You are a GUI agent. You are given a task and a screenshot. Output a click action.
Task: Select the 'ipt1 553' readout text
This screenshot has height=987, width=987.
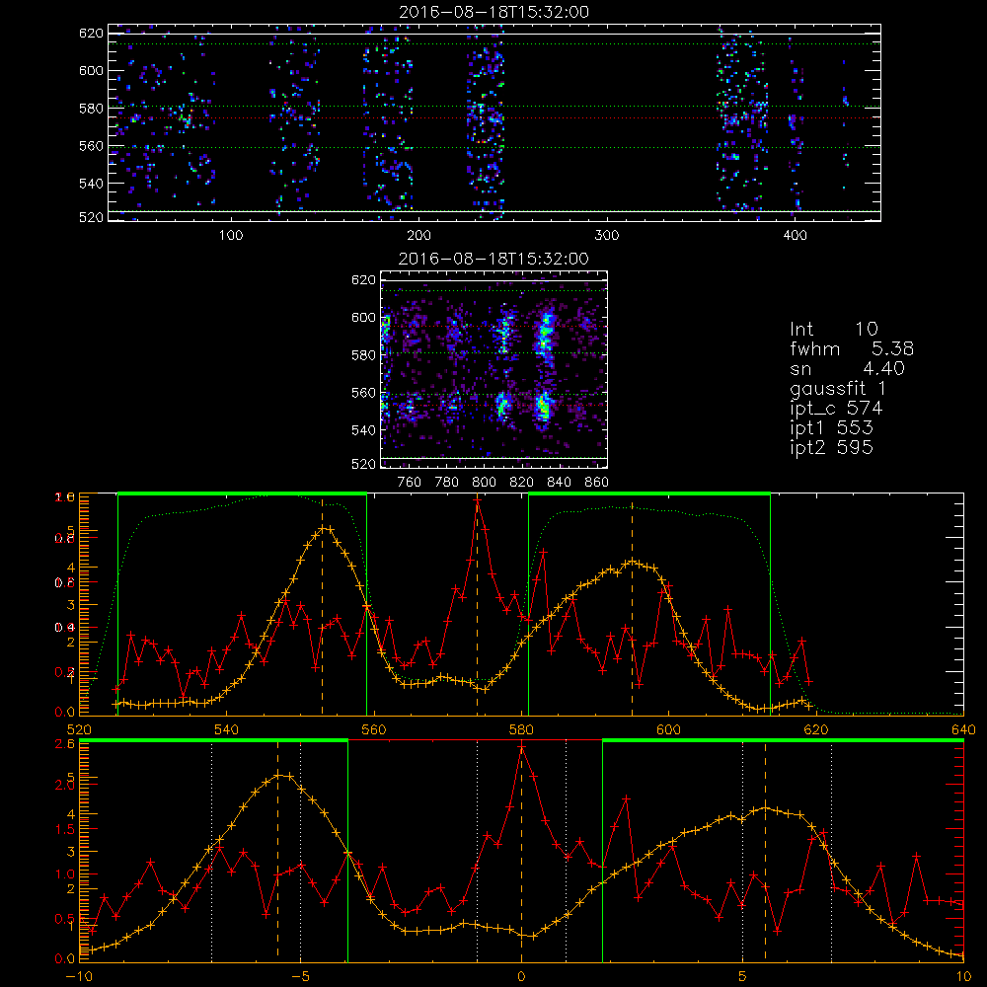pyautogui.click(x=831, y=428)
